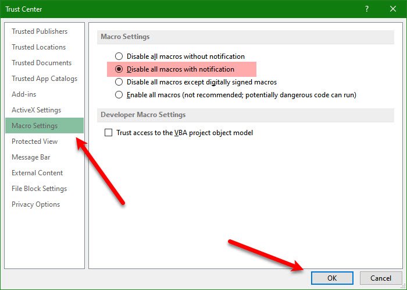The image size is (407, 290).
Task: Open Trusted App Catalogs
Action: click(x=44, y=79)
